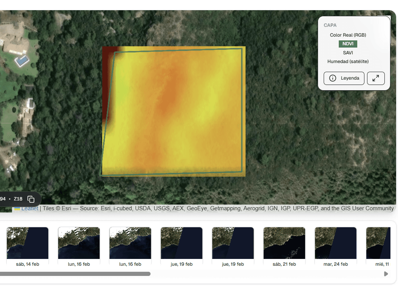Click the NDVI overlay on the field

tap(174, 111)
